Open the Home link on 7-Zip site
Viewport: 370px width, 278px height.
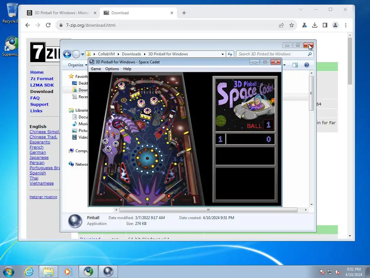37,72
